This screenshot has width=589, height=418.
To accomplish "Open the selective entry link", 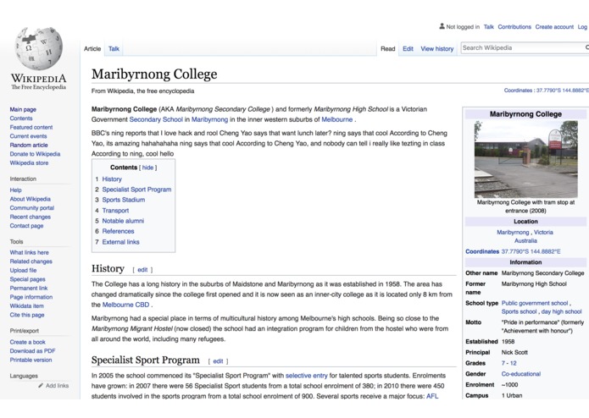I will [x=307, y=375].
